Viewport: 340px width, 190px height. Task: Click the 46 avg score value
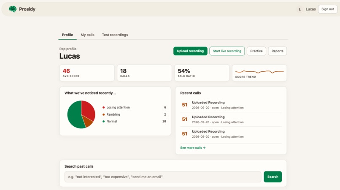66,71
